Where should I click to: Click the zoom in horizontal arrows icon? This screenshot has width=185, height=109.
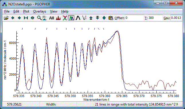point(26,18)
